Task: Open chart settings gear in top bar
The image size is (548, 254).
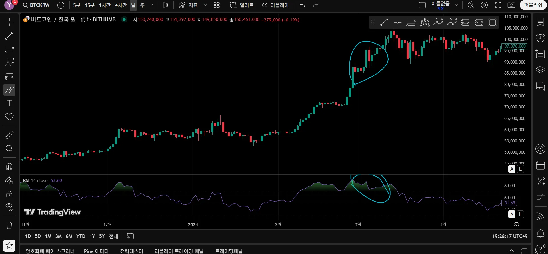Action: [x=485, y=5]
